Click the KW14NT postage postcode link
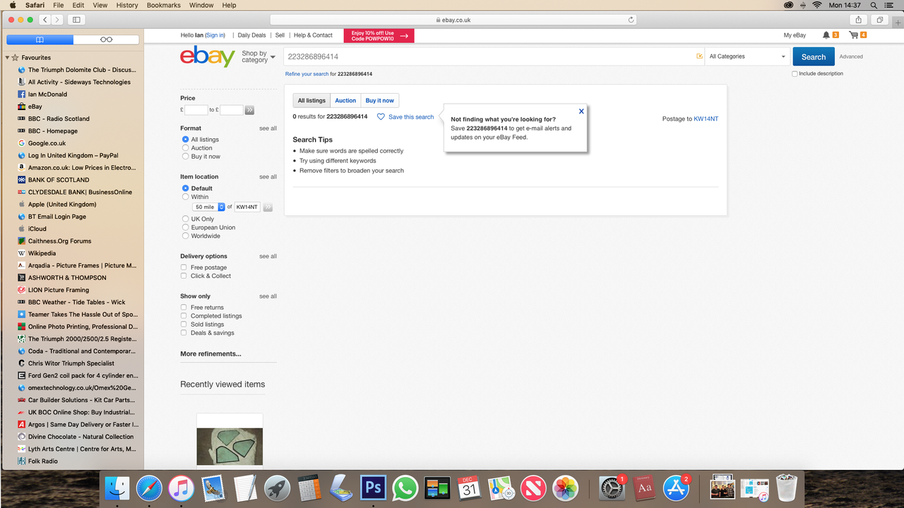Screen dimensions: 904x508 [x=706, y=119]
